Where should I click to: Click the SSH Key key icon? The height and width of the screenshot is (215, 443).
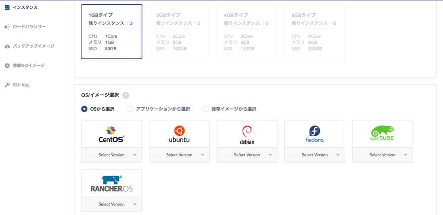7,85
